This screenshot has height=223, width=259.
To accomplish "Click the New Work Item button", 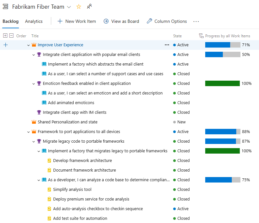I will pos(77,21).
